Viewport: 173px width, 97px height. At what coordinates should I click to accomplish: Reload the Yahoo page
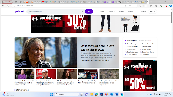[8, 6]
